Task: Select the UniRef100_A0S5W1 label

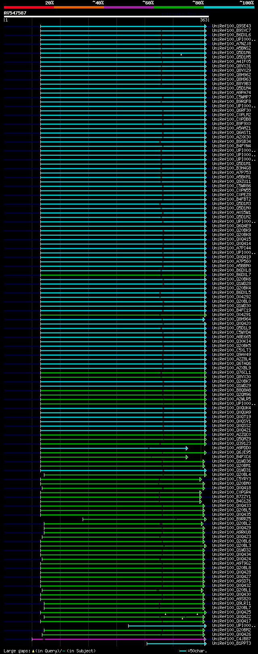Action: [231, 213]
